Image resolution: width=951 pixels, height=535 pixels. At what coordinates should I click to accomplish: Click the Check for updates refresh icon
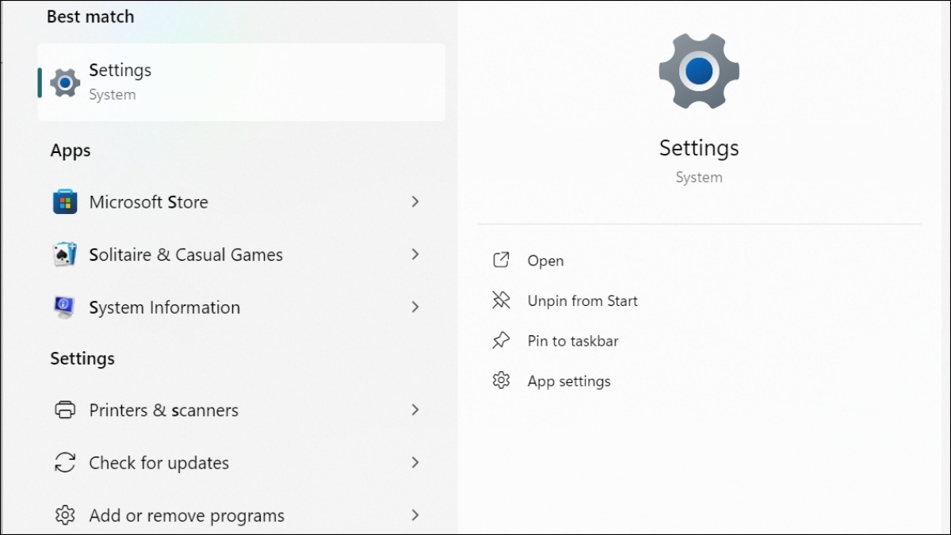[x=65, y=463]
